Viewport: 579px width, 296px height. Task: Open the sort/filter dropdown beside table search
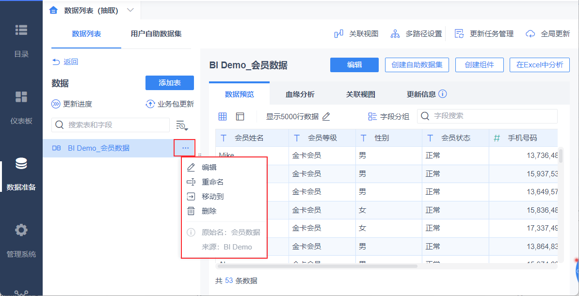coord(182,125)
